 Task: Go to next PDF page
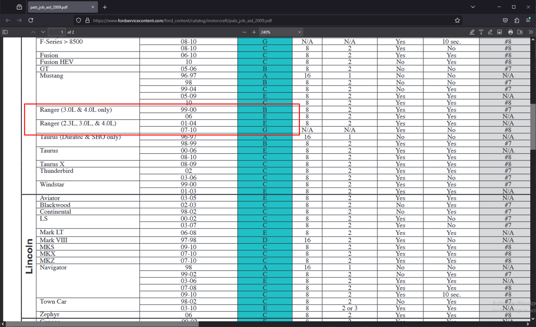coord(43,32)
